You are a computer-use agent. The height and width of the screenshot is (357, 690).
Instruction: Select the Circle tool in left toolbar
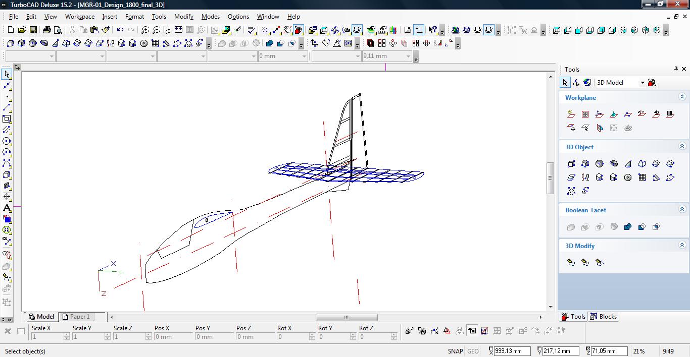[7, 141]
